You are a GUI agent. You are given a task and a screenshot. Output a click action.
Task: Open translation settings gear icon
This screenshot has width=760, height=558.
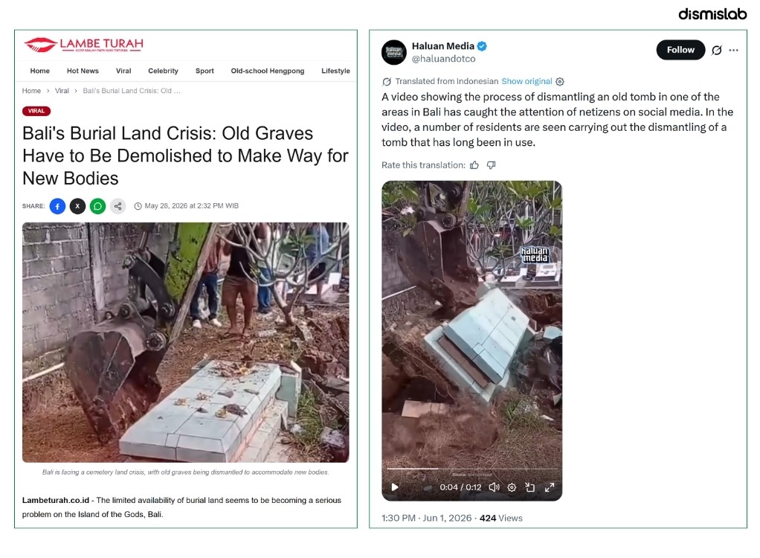560,81
